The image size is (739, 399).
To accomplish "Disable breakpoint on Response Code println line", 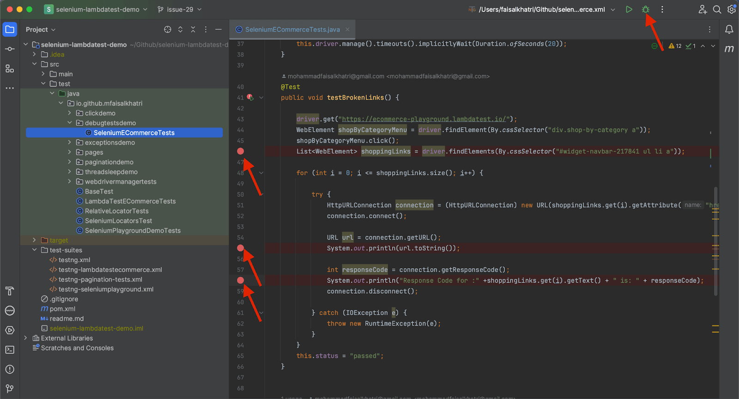I will pyautogui.click(x=240, y=280).
